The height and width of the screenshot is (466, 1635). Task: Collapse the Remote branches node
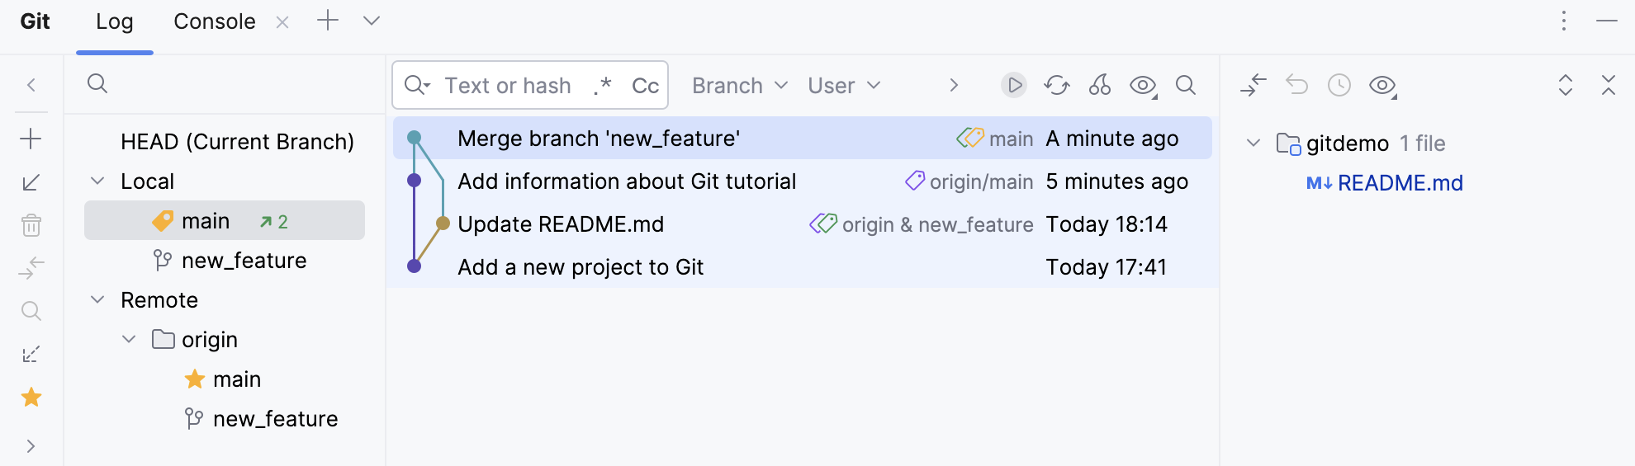pos(97,300)
